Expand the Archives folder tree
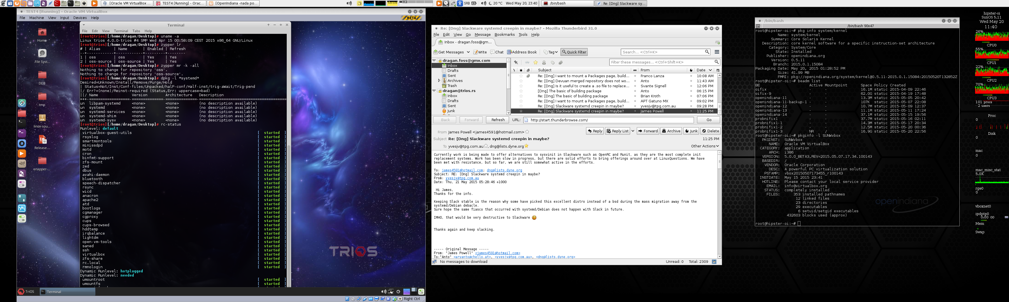 439,81
